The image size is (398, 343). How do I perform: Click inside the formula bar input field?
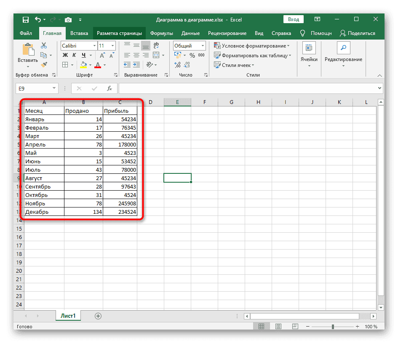coord(248,88)
